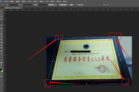The height and width of the screenshot is (92, 139).
Task: Activate the Horizontal Type tool
Action: [x=1, y=54]
